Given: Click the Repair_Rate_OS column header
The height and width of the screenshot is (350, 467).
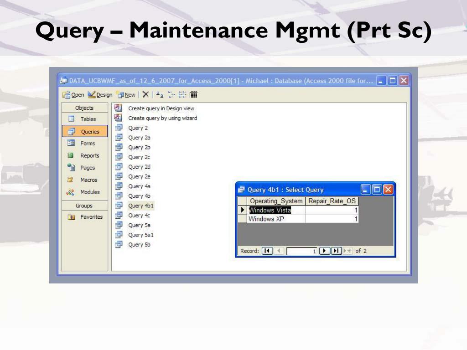Looking at the screenshot, I should 332,201.
